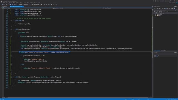The width and height of the screenshot is (178, 100).
Task: Click the Debug.Log("spawned robot") line
Action: (34, 59)
